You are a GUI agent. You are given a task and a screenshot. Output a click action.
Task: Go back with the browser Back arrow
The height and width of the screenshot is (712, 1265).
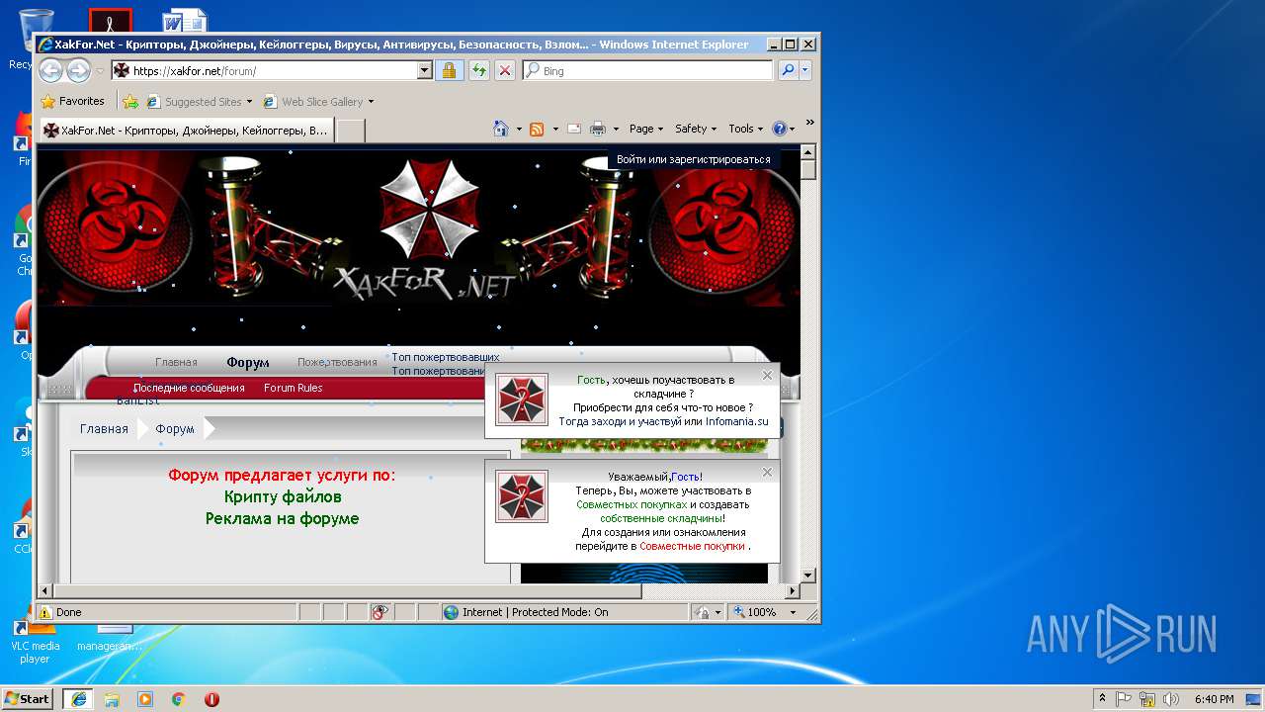tap(51, 70)
